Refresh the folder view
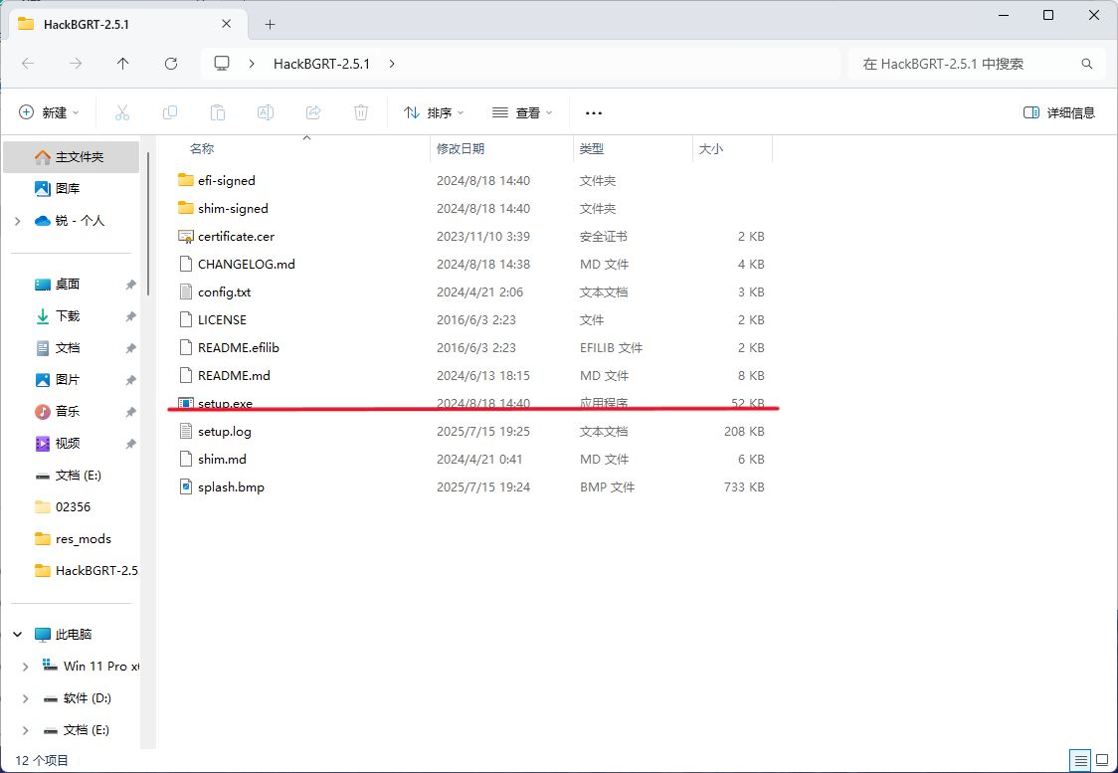This screenshot has width=1118, height=773. [x=171, y=64]
